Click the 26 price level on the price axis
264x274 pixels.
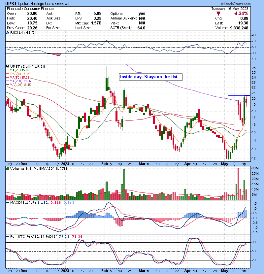point(253,68)
